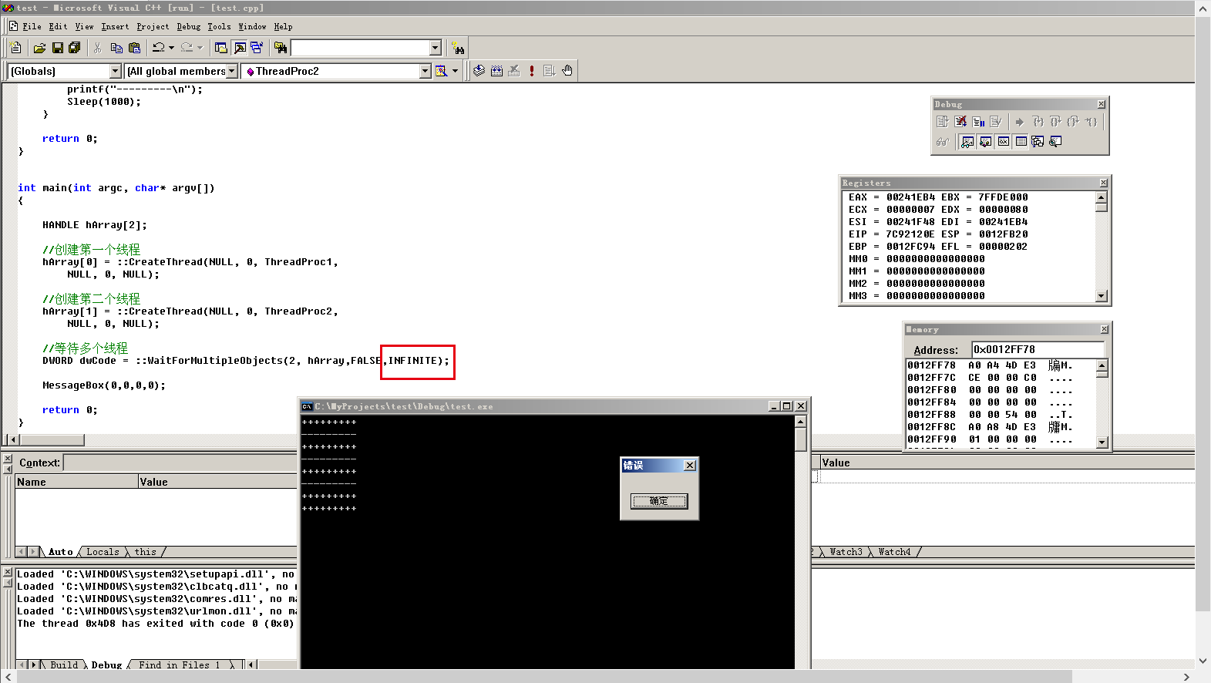1211x683 pixels.
Task: Click Restart in the Debug toolbar
Action: pyautogui.click(x=943, y=122)
